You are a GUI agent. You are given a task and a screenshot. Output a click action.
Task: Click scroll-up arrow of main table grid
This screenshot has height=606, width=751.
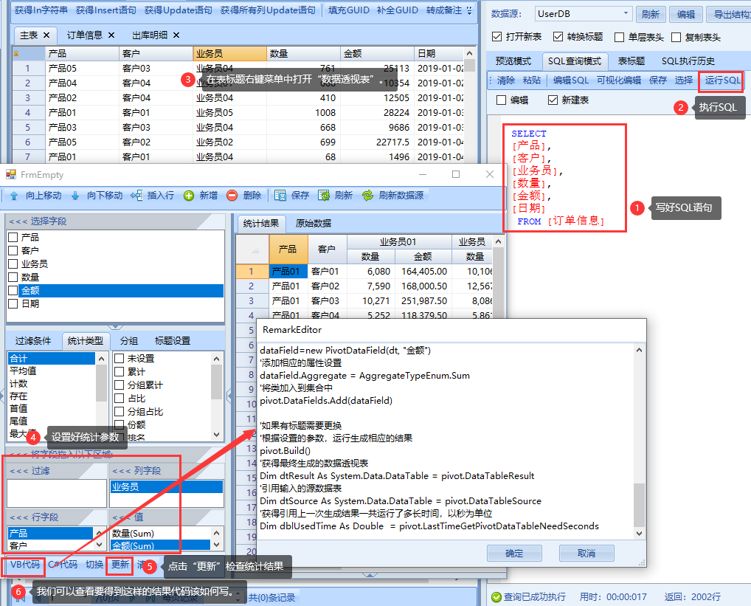pyautogui.click(x=469, y=53)
